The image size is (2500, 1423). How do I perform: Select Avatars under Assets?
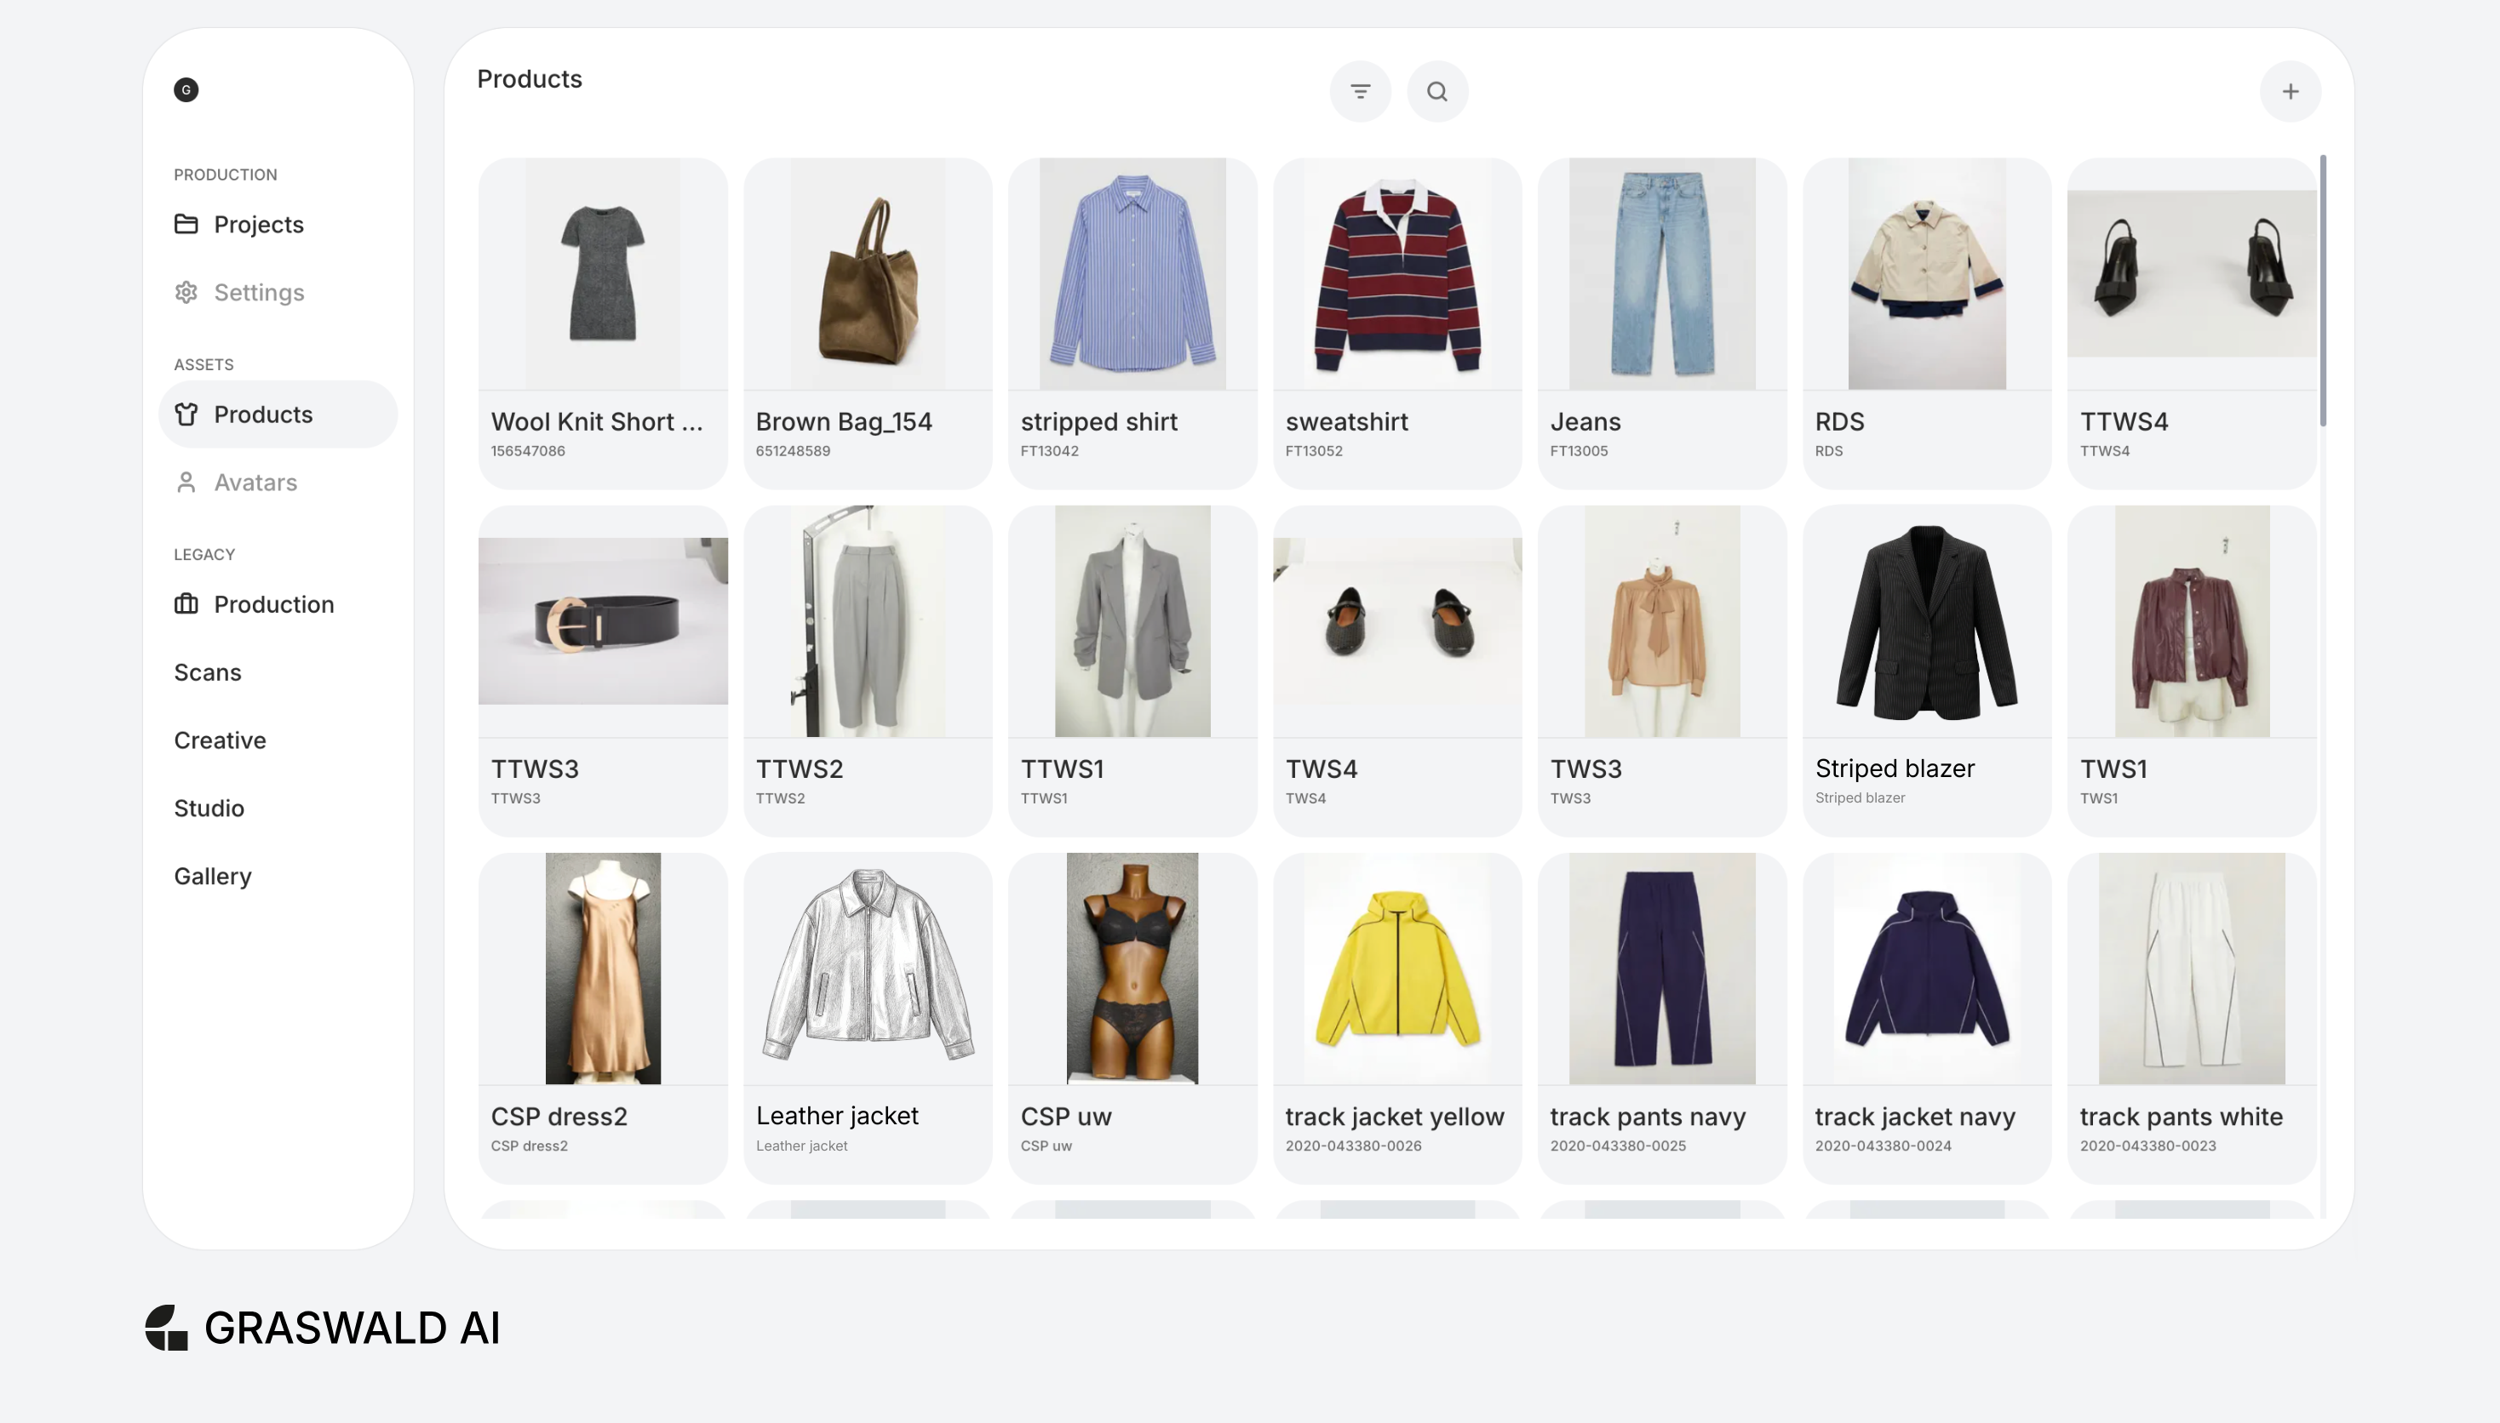(278, 482)
